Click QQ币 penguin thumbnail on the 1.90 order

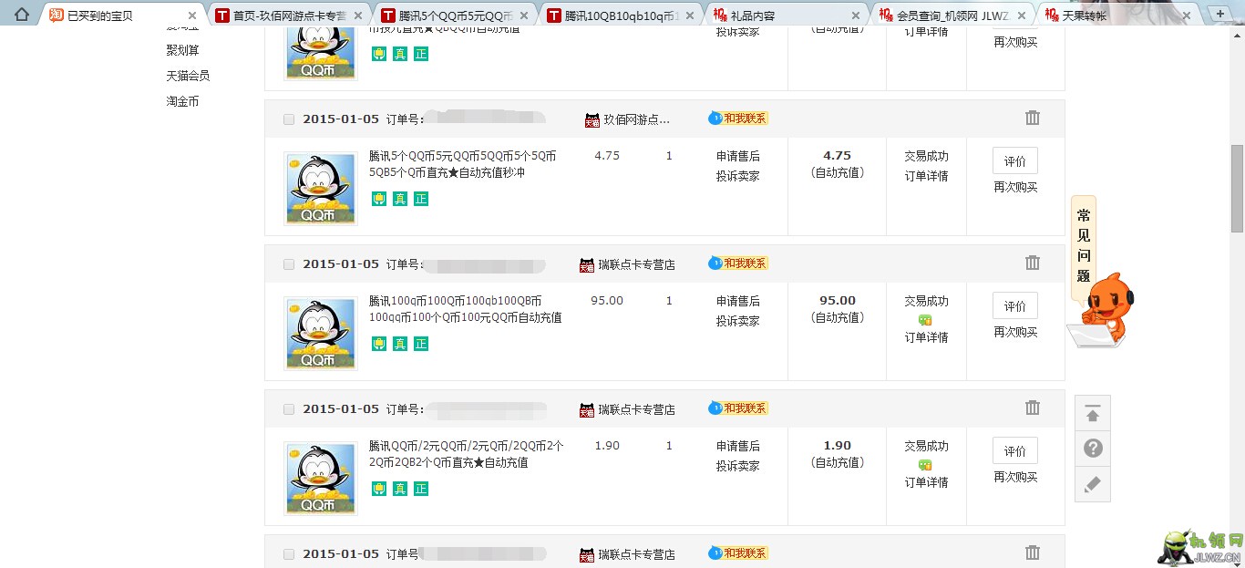coord(320,479)
